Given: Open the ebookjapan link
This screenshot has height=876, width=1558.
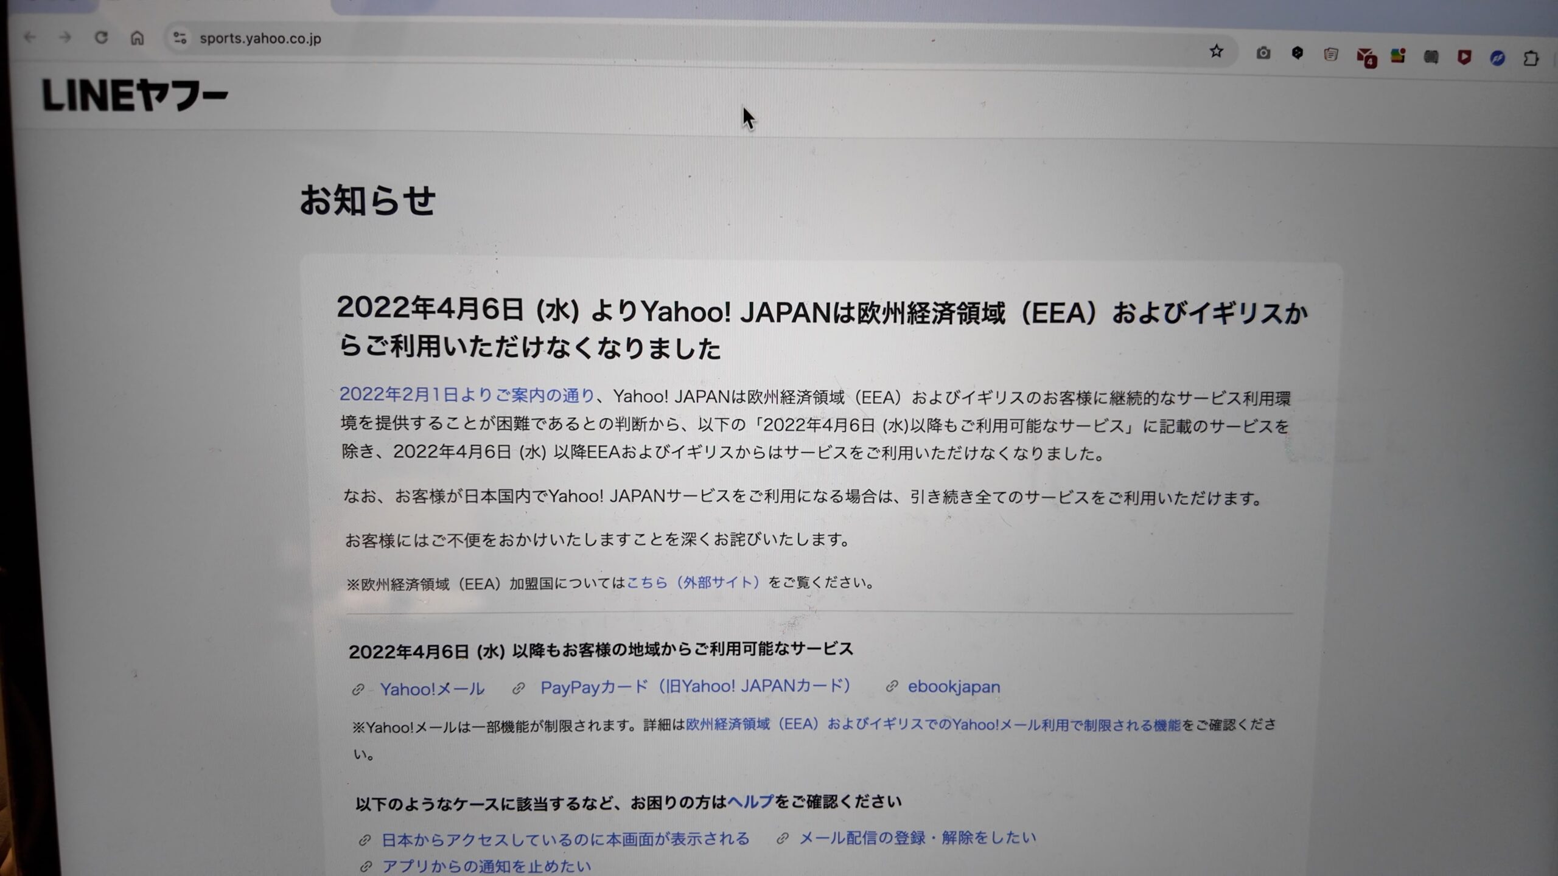Looking at the screenshot, I should pyautogui.click(x=954, y=687).
